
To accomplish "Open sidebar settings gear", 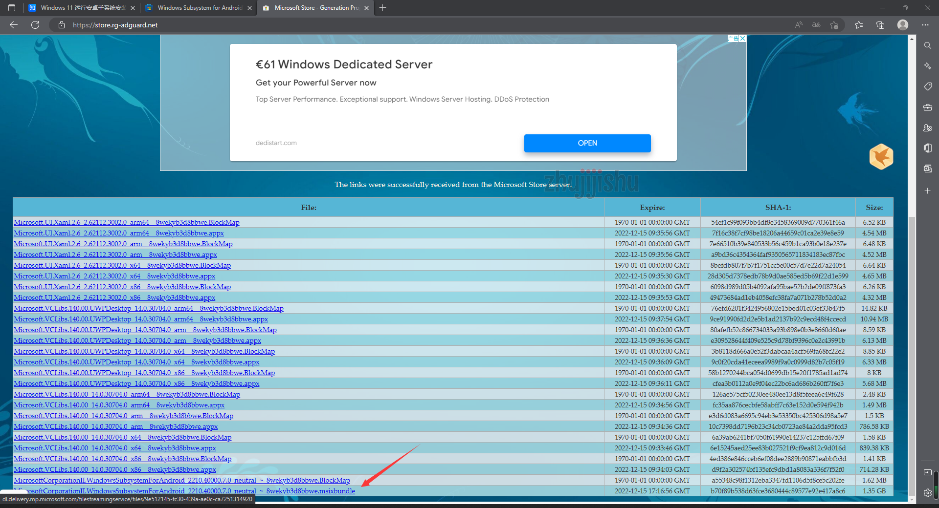I will tap(928, 493).
